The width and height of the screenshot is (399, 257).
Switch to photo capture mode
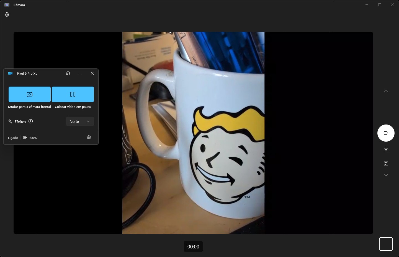(x=386, y=150)
